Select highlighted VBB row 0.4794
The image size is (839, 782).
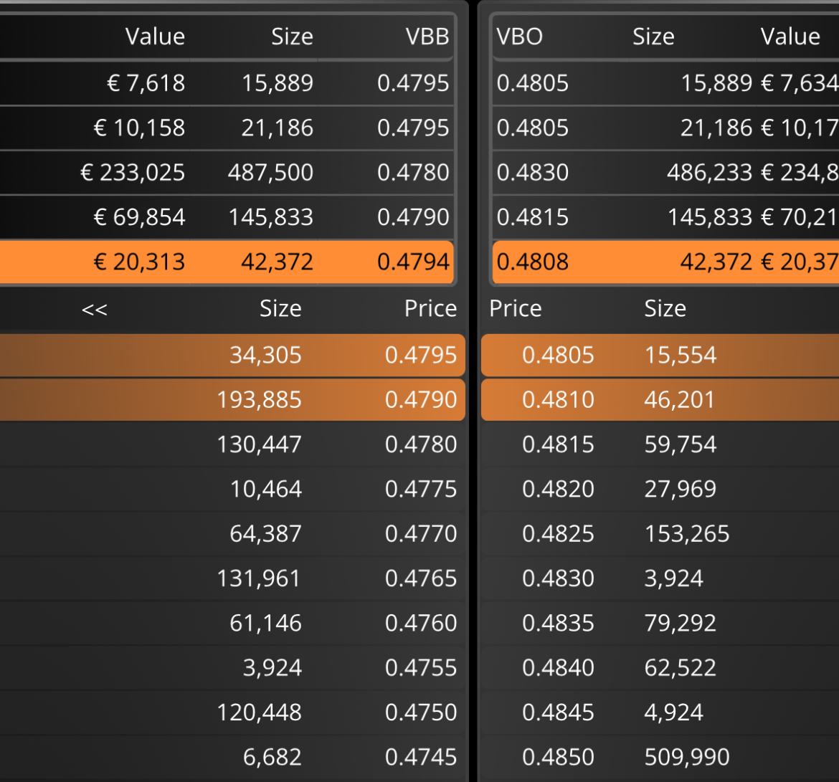227,262
